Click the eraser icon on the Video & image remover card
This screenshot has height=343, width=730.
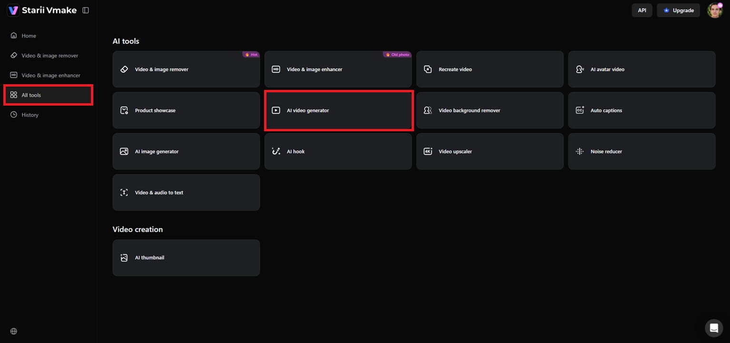[x=124, y=69]
